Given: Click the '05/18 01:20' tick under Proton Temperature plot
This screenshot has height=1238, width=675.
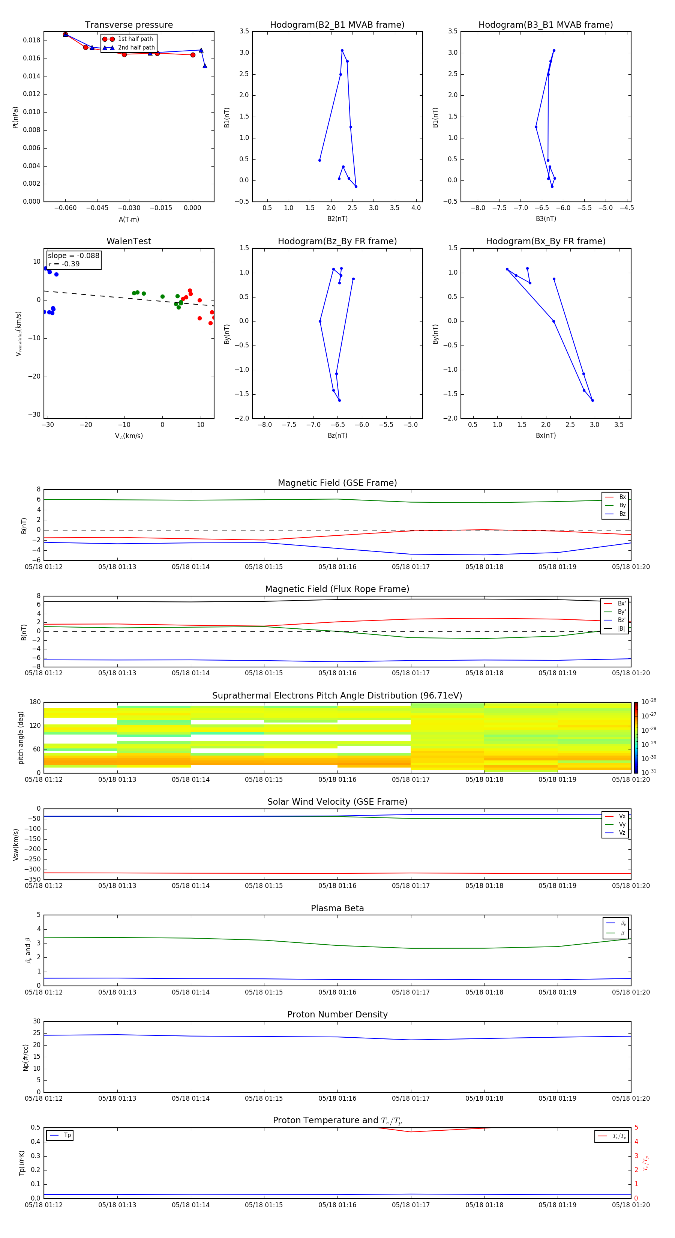Looking at the screenshot, I should 631,1205.
